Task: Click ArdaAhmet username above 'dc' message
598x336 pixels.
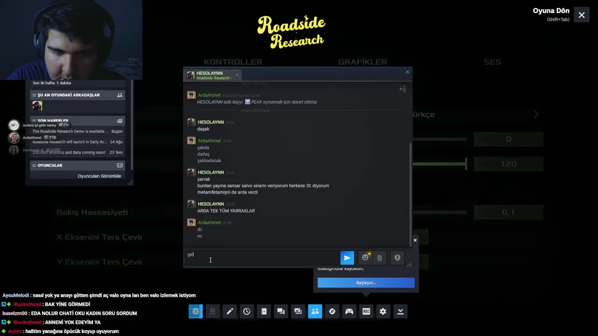Action: [x=209, y=223]
